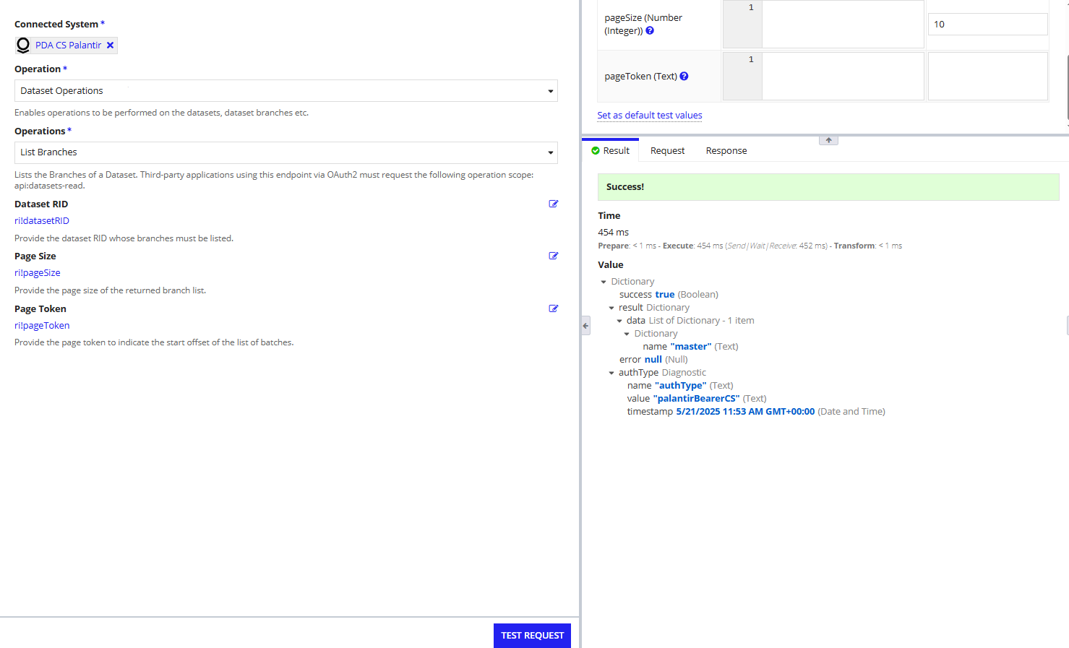Click the ri!pageToken expression link
Viewport: 1069px width, 648px height.
tap(42, 326)
